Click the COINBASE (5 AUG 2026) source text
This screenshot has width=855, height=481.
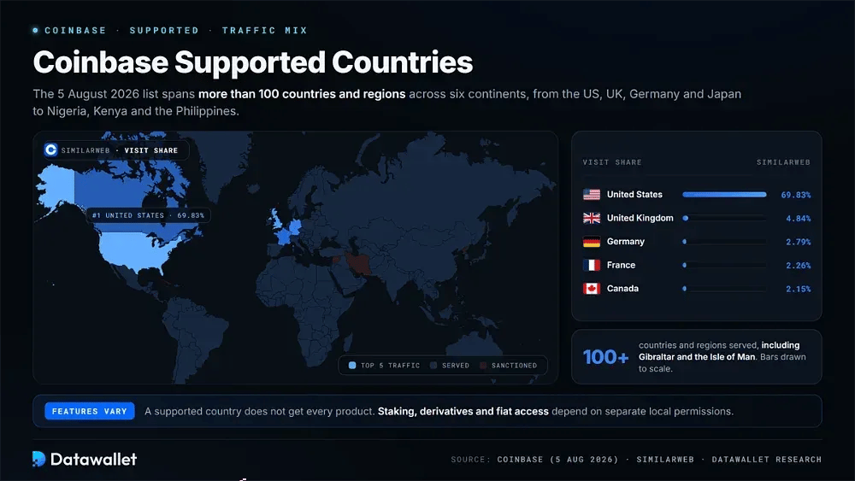tap(557, 460)
